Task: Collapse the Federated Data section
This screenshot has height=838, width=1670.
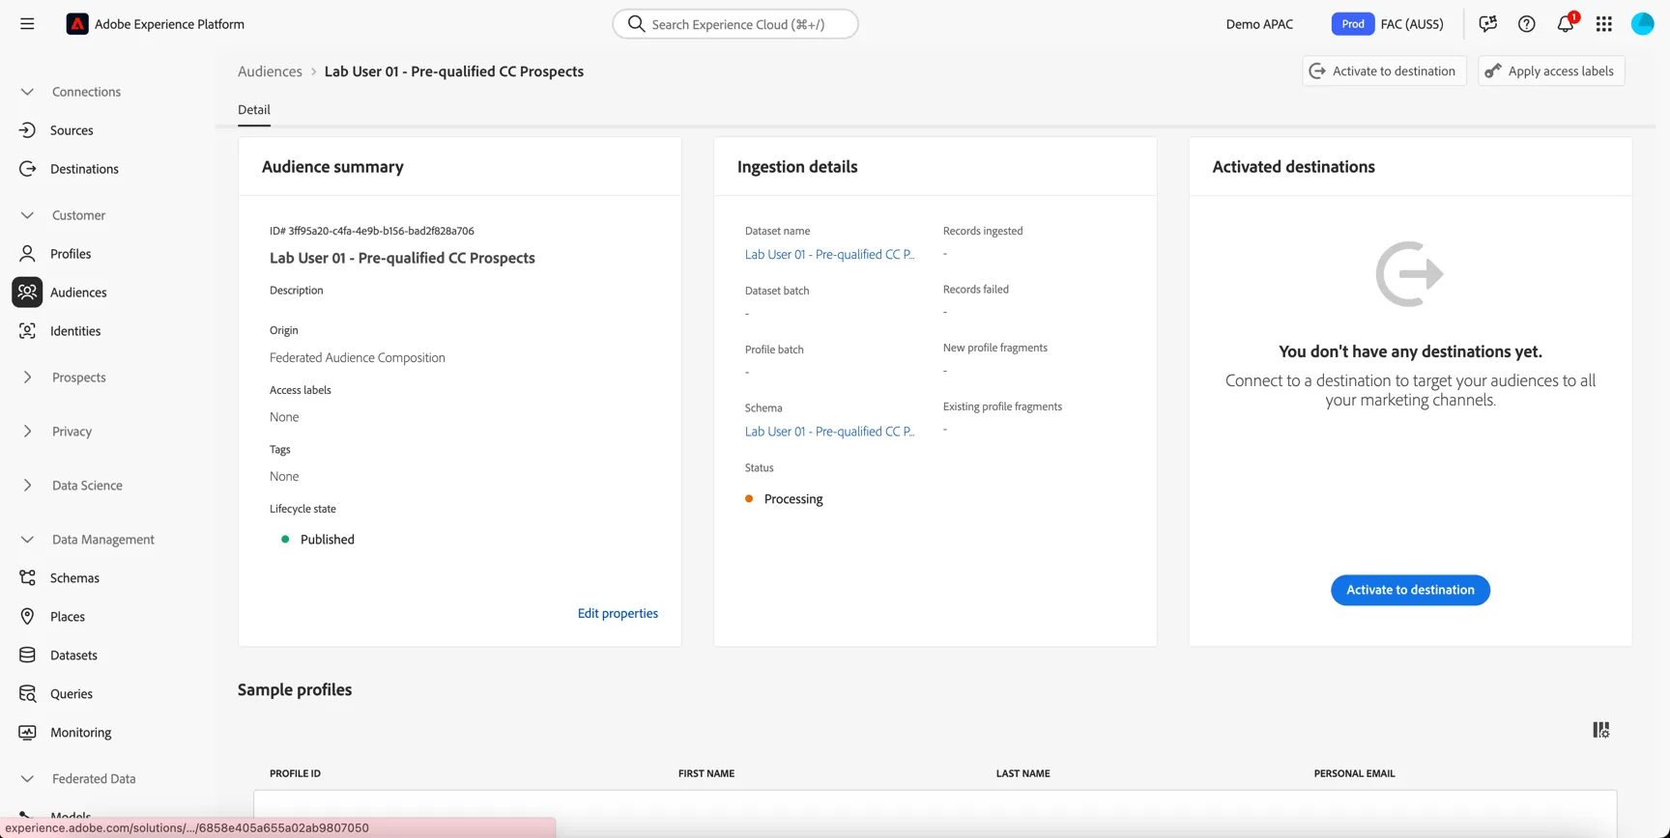Action: pyautogui.click(x=27, y=779)
